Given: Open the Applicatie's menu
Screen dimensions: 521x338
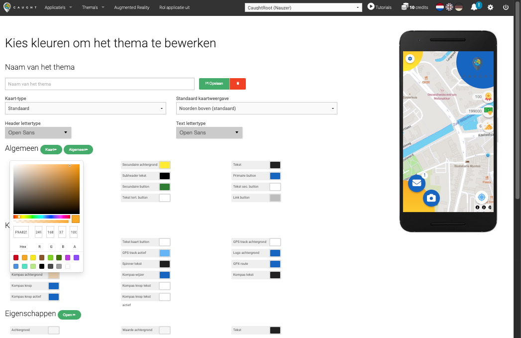Looking at the screenshot, I should (x=58, y=7).
